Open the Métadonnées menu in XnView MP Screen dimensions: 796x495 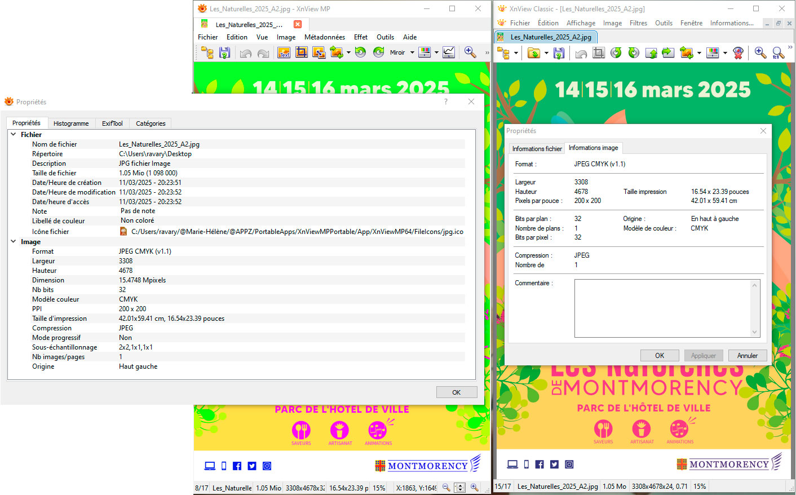tap(325, 37)
